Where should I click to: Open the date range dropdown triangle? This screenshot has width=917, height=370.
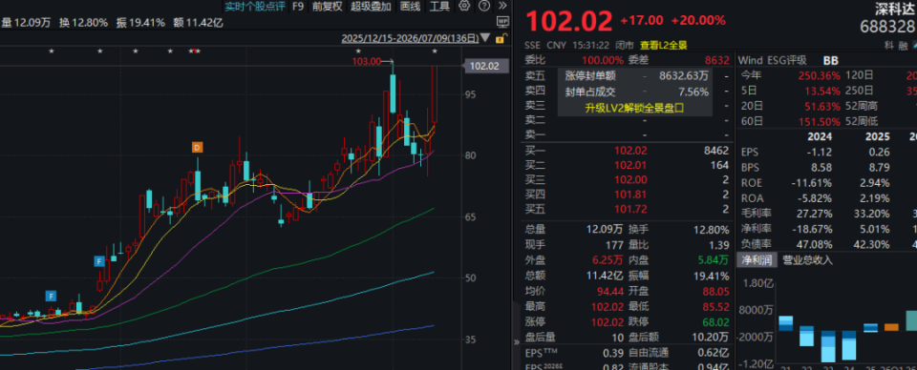click(485, 39)
